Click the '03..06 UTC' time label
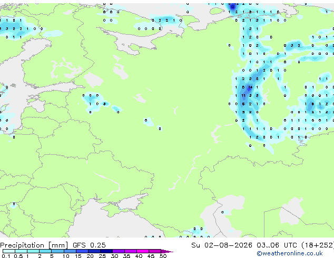 tap(277, 245)
